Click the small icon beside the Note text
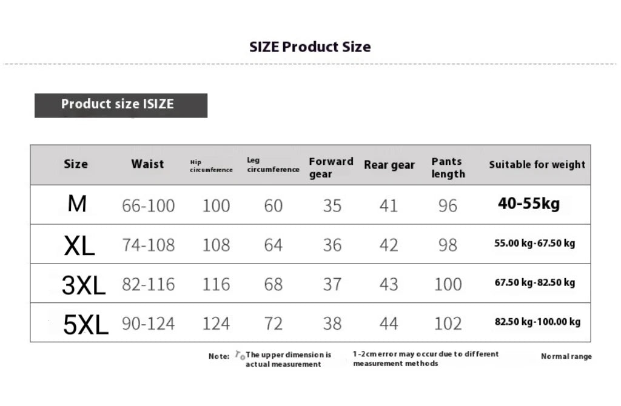 pyautogui.click(x=240, y=356)
